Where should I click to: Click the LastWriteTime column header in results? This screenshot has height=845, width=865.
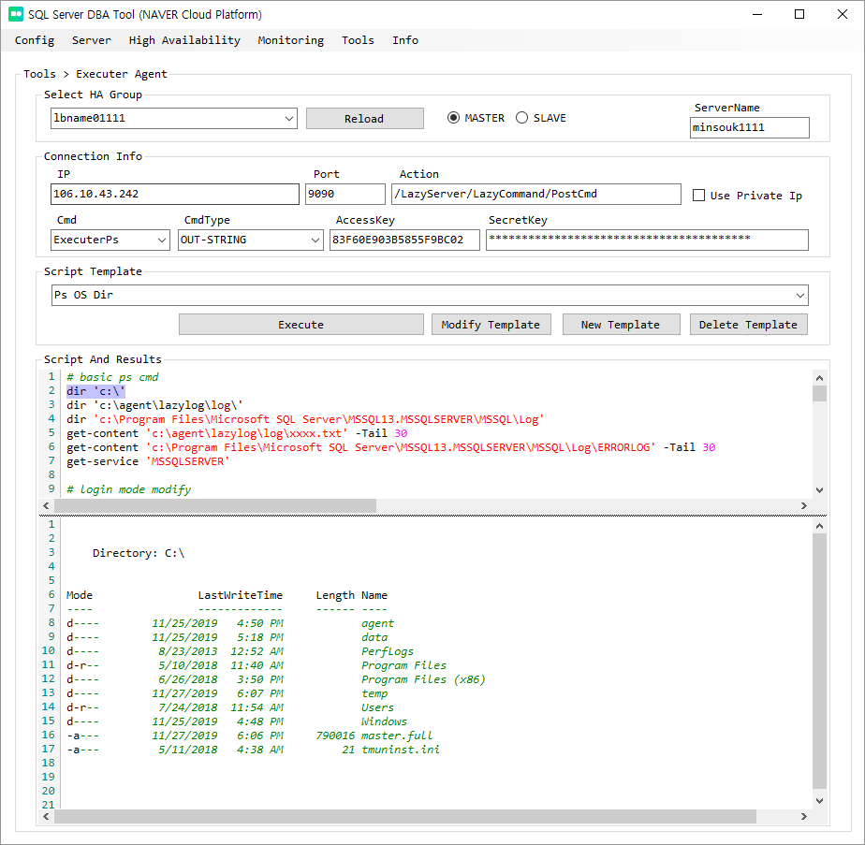pos(240,595)
